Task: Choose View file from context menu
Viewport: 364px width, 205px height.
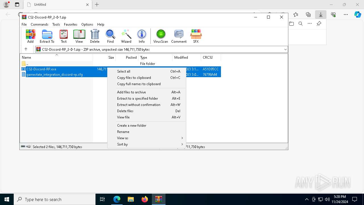Action: point(146,117)
